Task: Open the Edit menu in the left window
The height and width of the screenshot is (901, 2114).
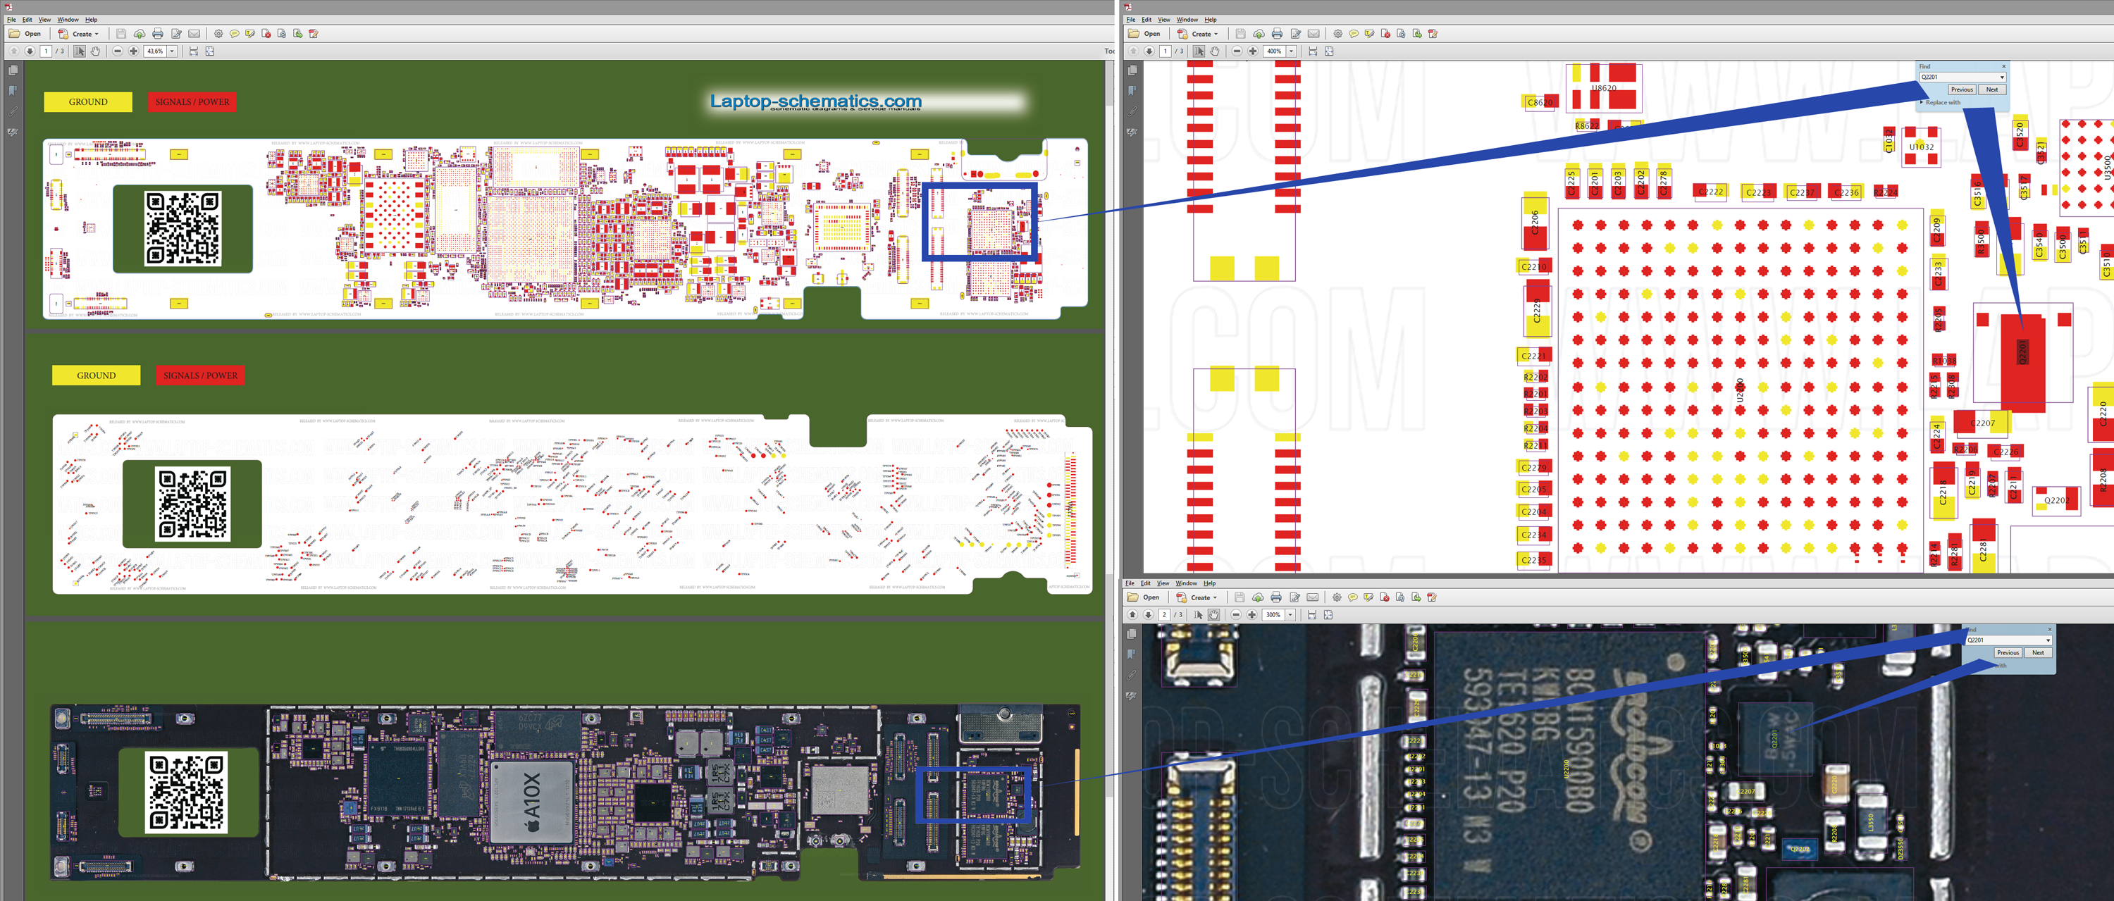Action: pos(27,20)
